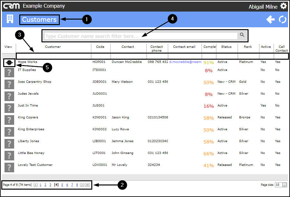This screenshot has height=197, width=290.
Task: Click the customer name search field
Action: coord(141,36)
